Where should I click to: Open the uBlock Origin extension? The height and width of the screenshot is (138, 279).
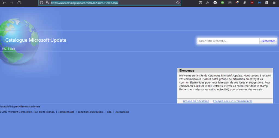tap(252, 3)
